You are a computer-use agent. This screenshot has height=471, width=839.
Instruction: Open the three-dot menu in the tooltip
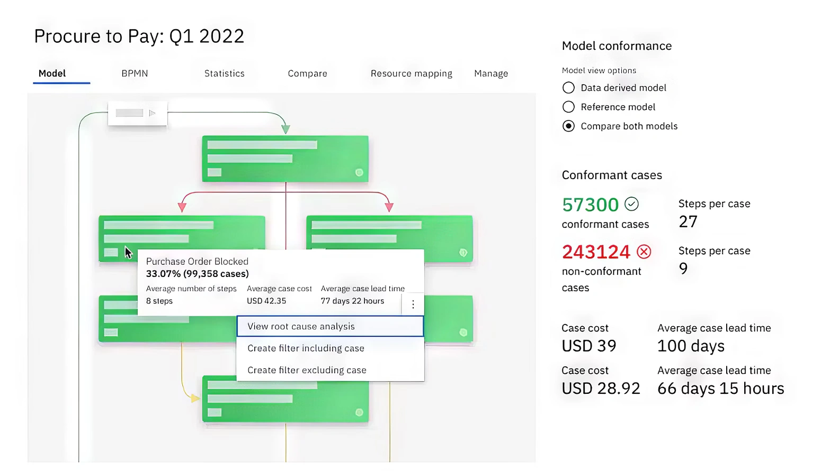(413, 304)
